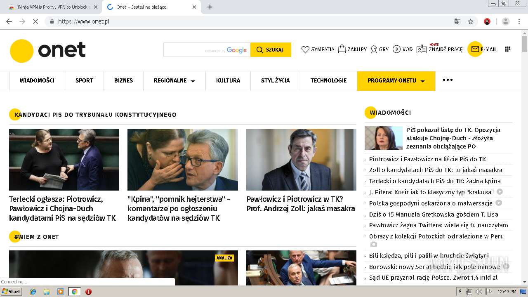Open headline PiS pokazał listę do TK
This screenshot has width=528, height=297.
453,138
